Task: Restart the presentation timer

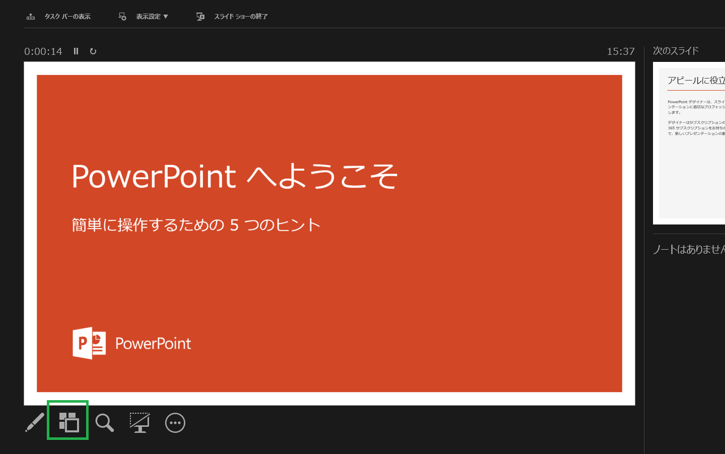Action: tap(93, 51)
